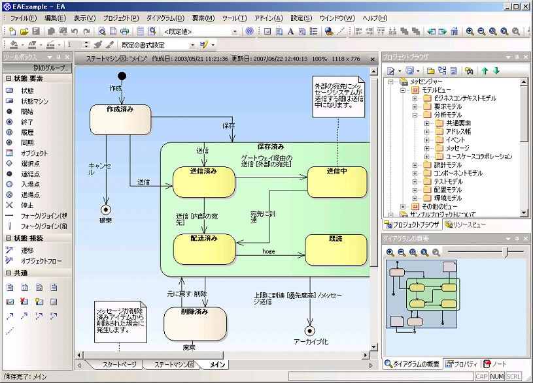This screenshot has width=533, height=383.
Task: Switch to the ステートマシン図 tab
Action: click(175, 365)
